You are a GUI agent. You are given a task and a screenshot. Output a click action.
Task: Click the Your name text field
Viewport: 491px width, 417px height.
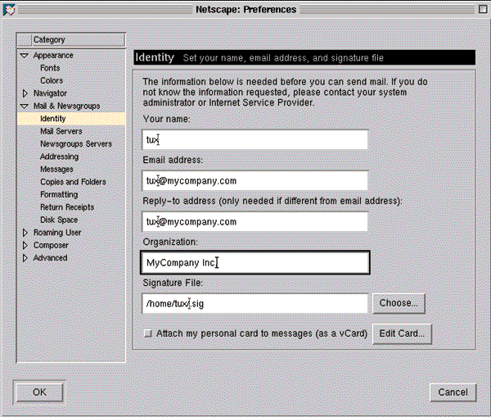[x=254, y=140]
